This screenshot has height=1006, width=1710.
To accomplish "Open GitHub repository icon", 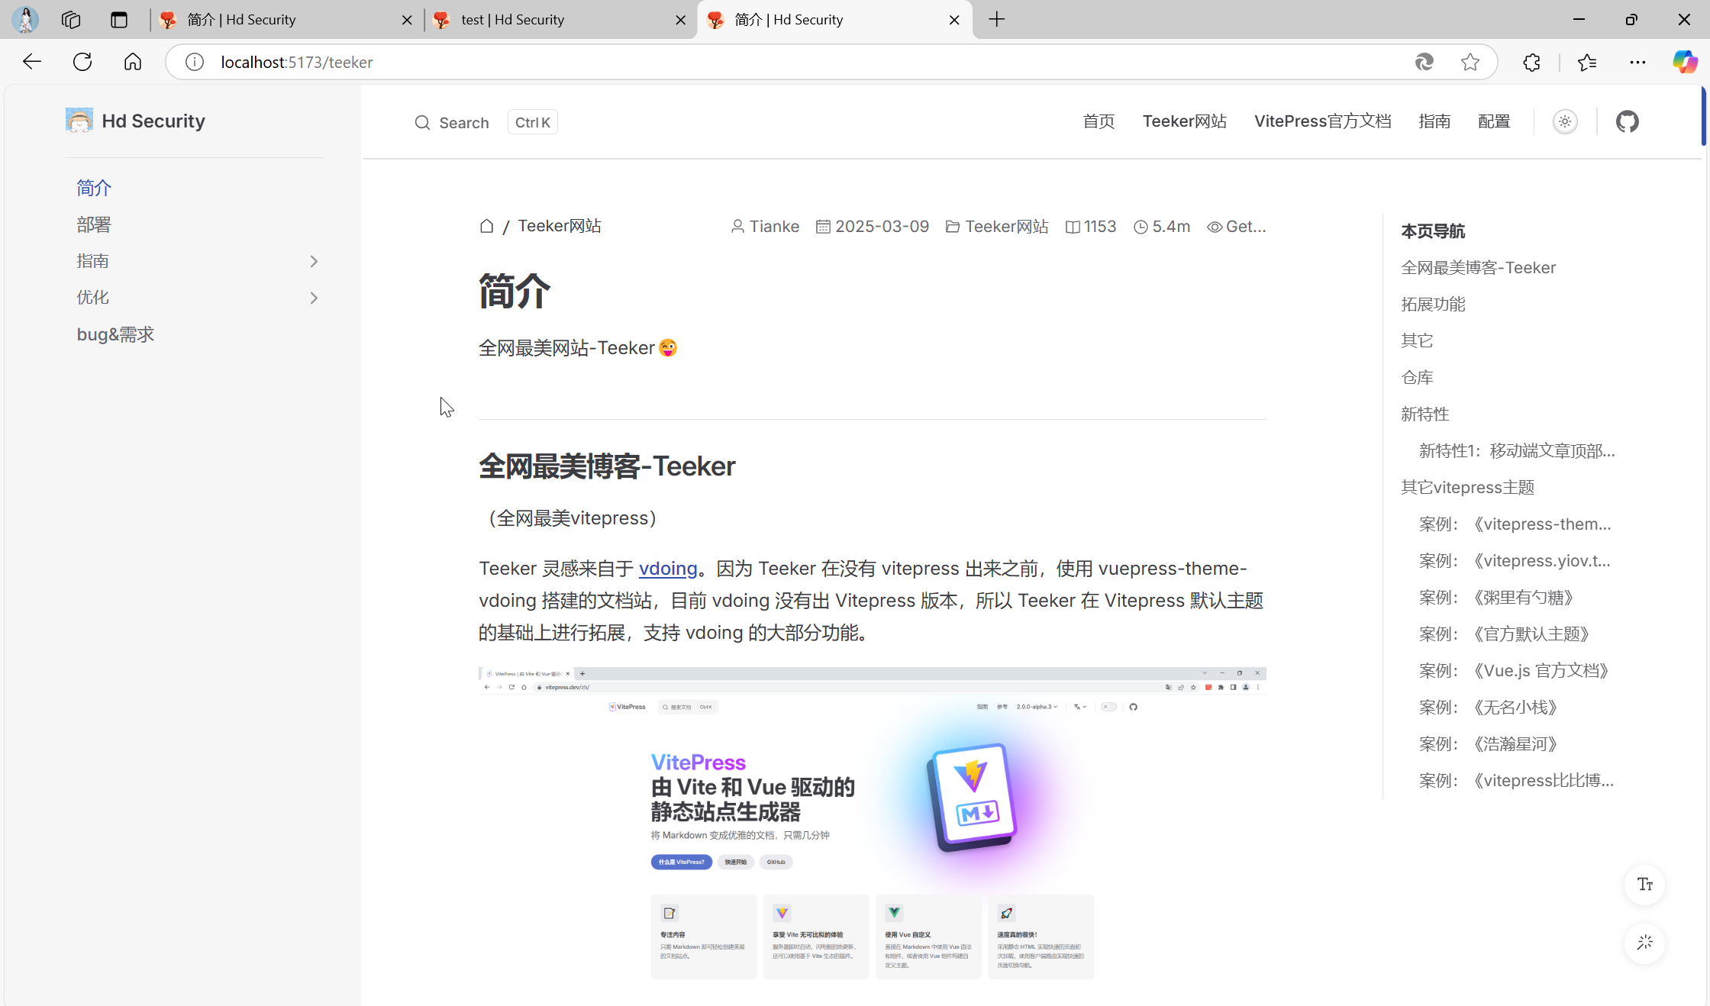I will click(x=1628, y=121).
